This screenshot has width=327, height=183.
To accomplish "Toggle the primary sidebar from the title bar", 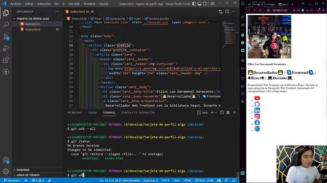I will point(194,4).
